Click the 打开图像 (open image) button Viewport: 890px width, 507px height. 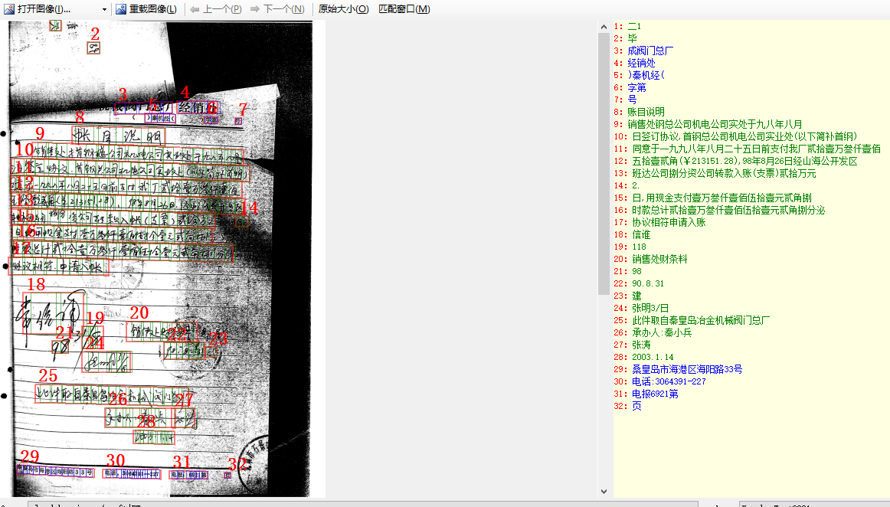[44, 9]
